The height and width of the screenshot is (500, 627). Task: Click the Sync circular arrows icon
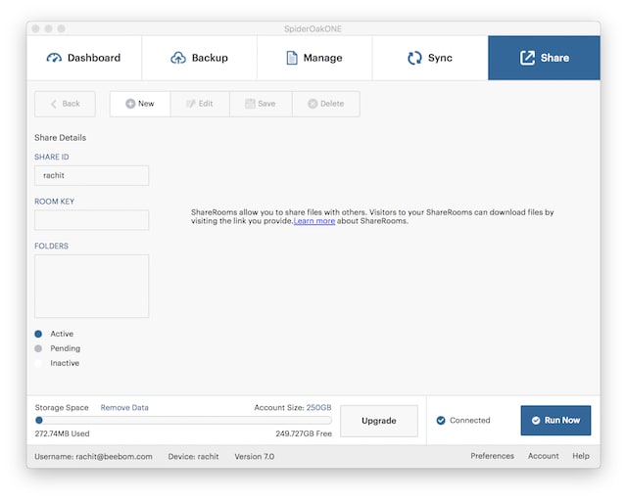pos(414,58)
